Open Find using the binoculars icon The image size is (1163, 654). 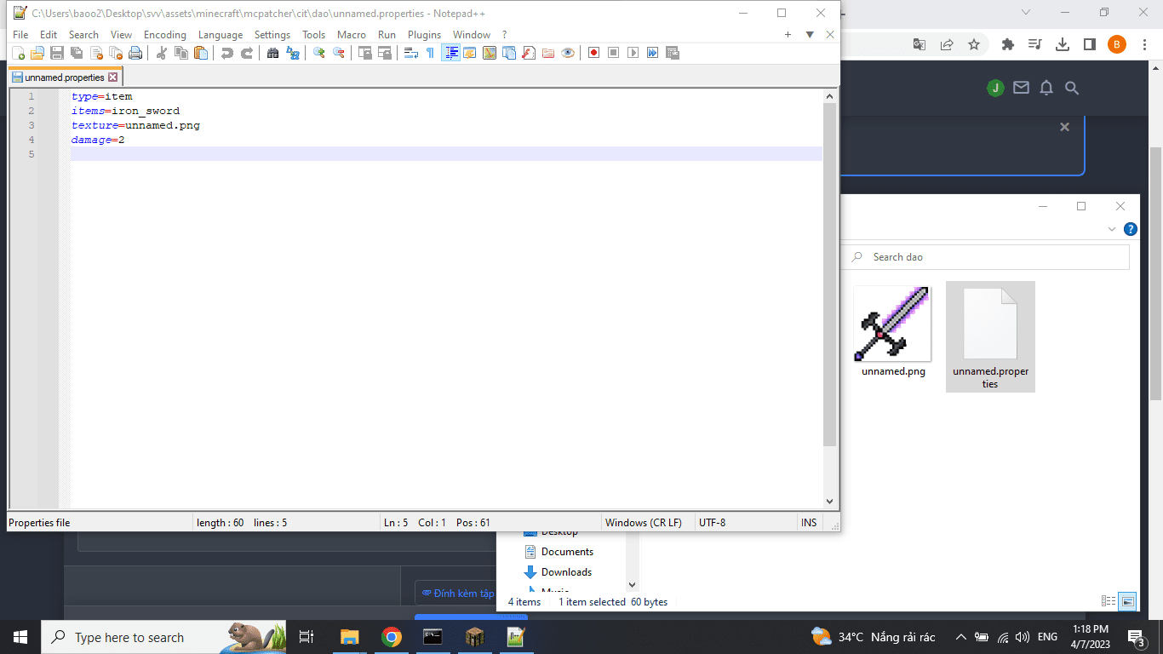click(x=273, y=53)
